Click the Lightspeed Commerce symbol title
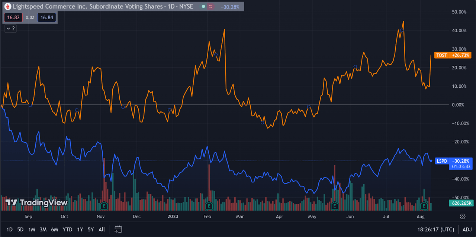This screenshot has width=476, height=237. coord(103,6)
